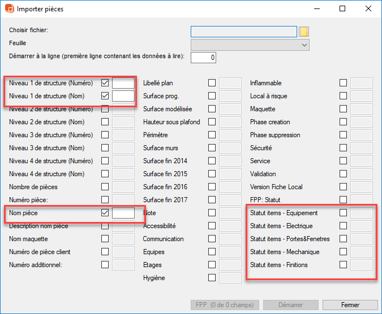The image size is (382, 314).
Task: Enable the Nombre de pièces checkbox
Action: coord(105,187)
